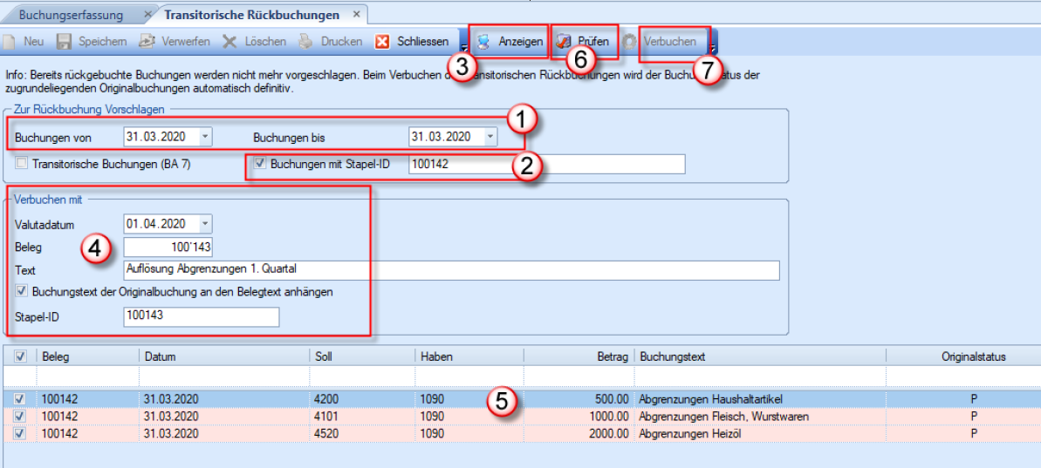The image size is (1041, 468).
Task: Click the Anzeigen toolbar icon
Action: point(484,42)
